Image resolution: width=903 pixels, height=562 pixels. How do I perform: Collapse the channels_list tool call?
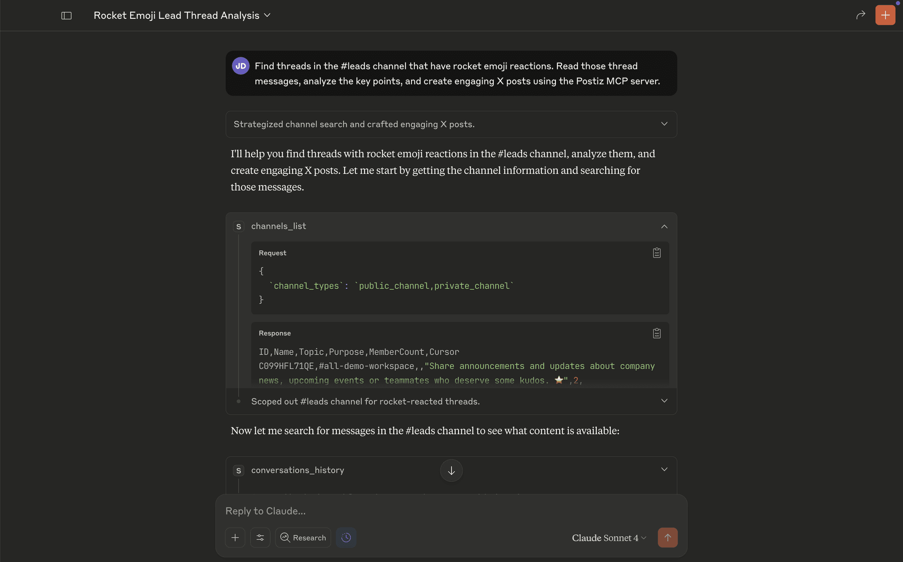point(664,226)
